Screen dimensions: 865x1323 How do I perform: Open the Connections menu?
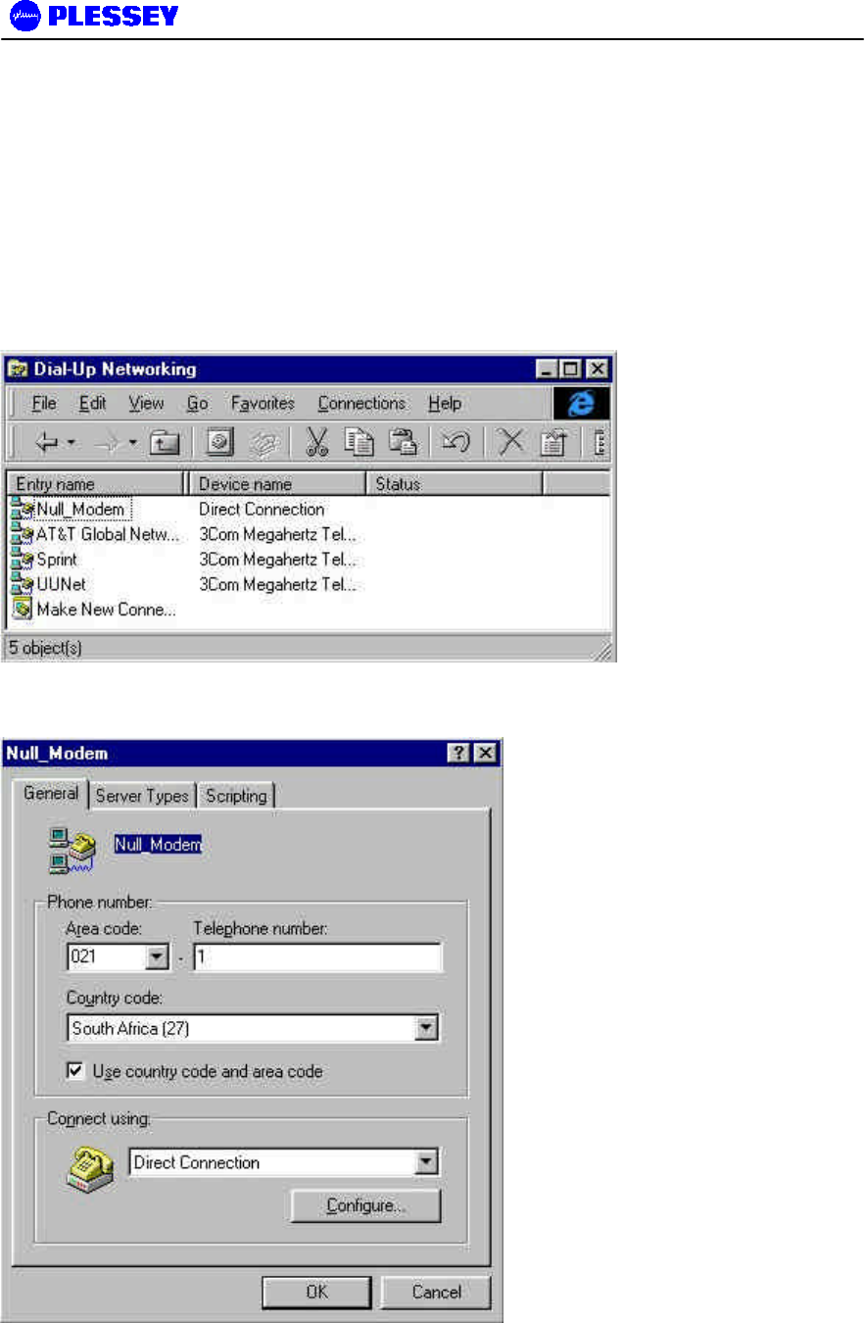[x=361, y=403]
